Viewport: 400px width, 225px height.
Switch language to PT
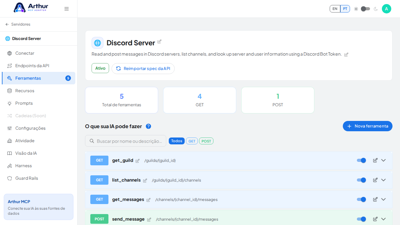click(x=345, y=9)
